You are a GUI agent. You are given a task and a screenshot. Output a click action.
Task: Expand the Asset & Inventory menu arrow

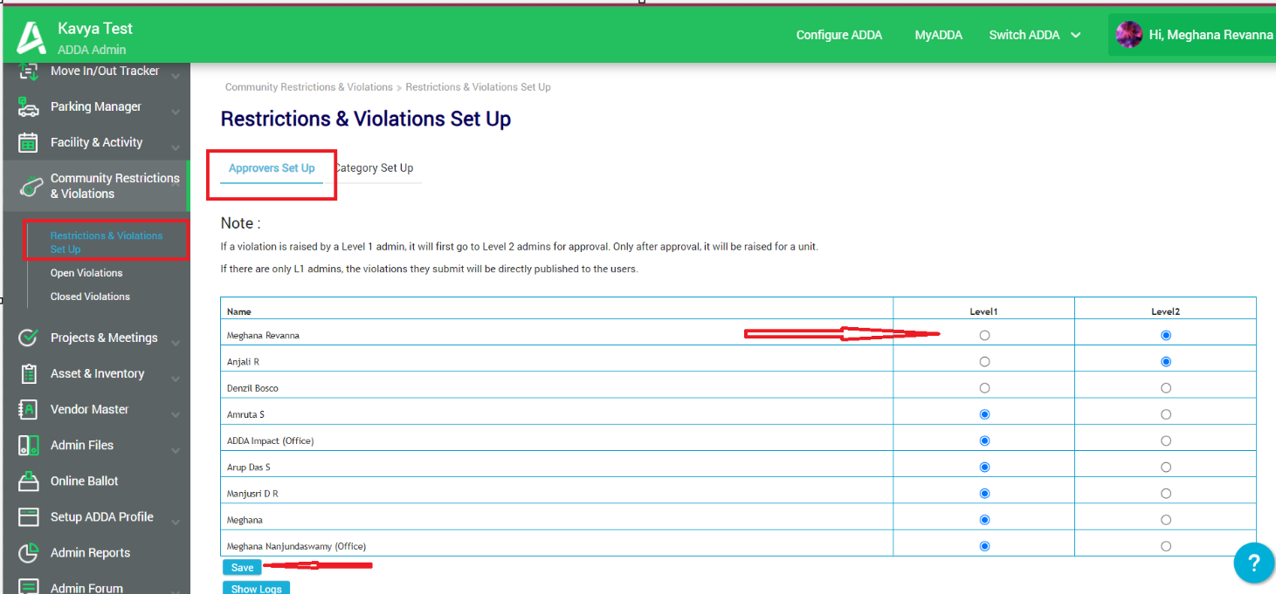pos(176,378)
